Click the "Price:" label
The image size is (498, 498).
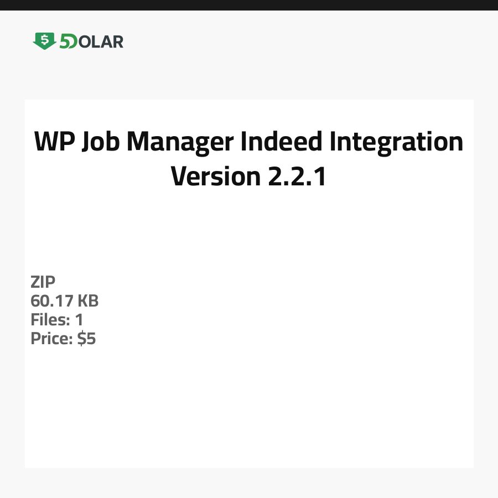point(51,339)
